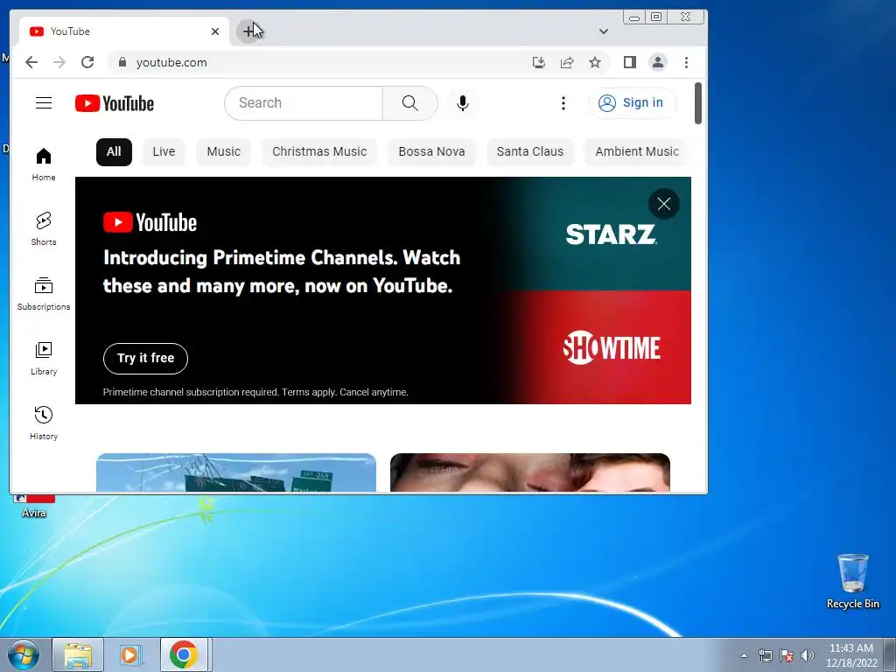This screenshot has width=896, height=672.
Task: Select Christmas Music filter chip
Action: [x=319, y=152]
